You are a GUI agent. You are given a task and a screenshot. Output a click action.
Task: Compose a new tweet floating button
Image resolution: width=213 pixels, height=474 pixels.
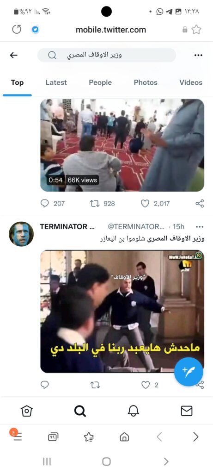189,372
